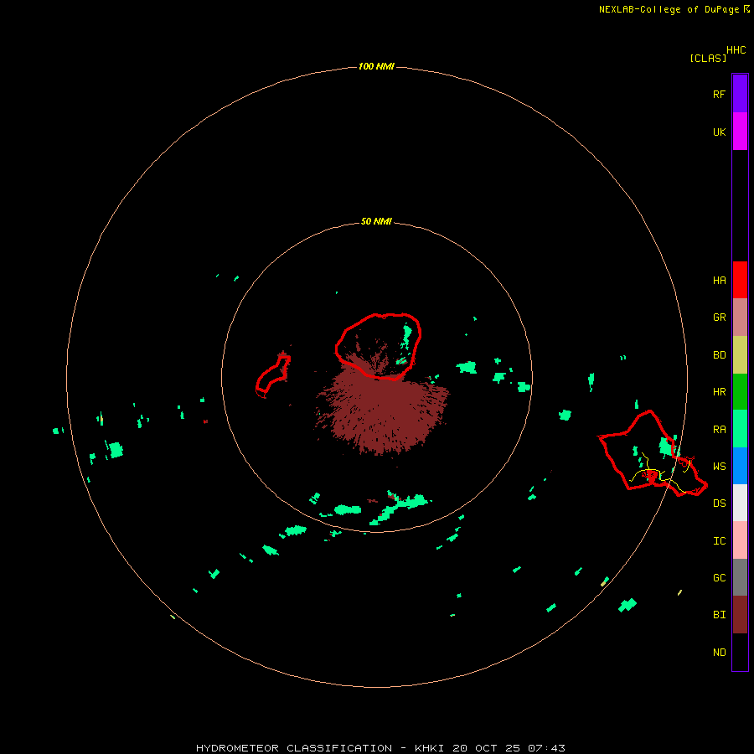
Task: Click the ND legend label
Action: (719, 653)
